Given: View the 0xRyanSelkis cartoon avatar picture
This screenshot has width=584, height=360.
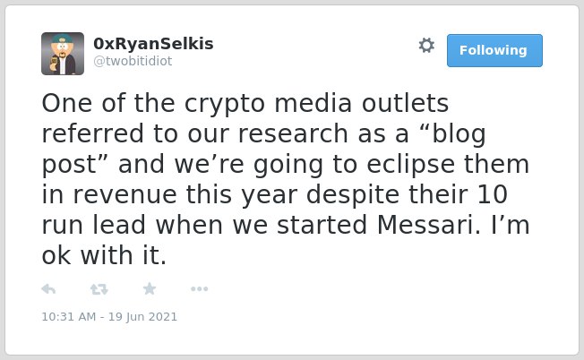Looking at the screenshot, I should tap(63, 54).
